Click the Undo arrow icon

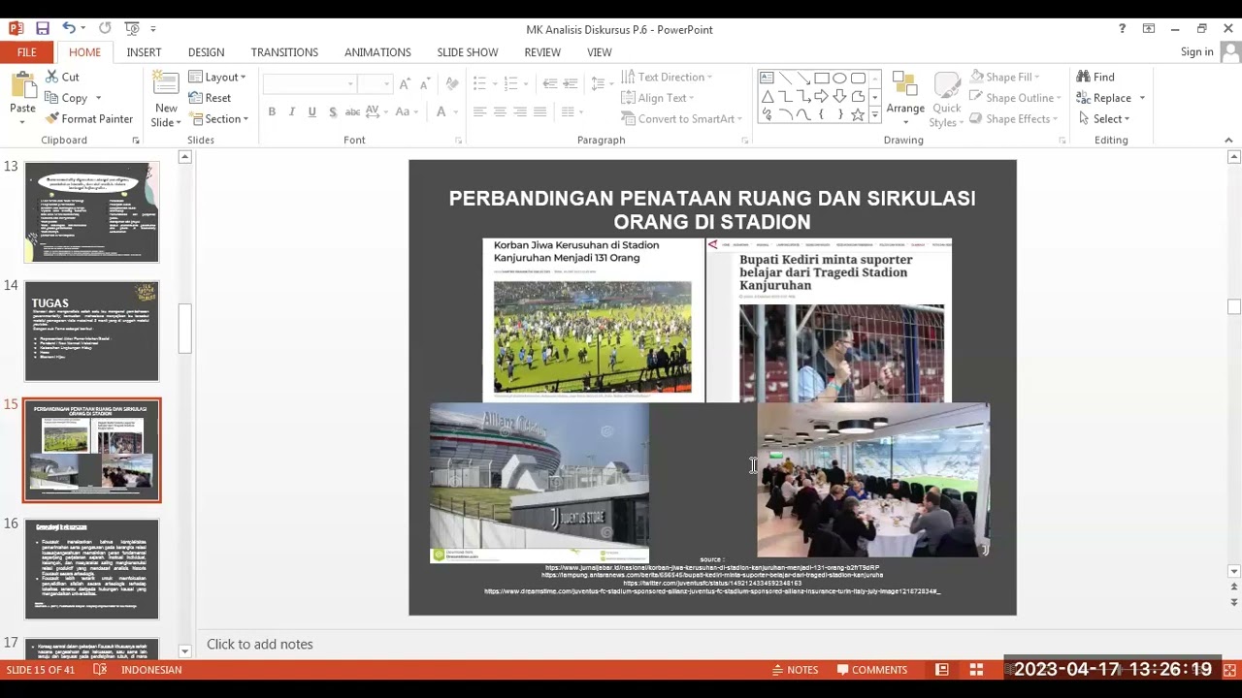tap(69, 29)
